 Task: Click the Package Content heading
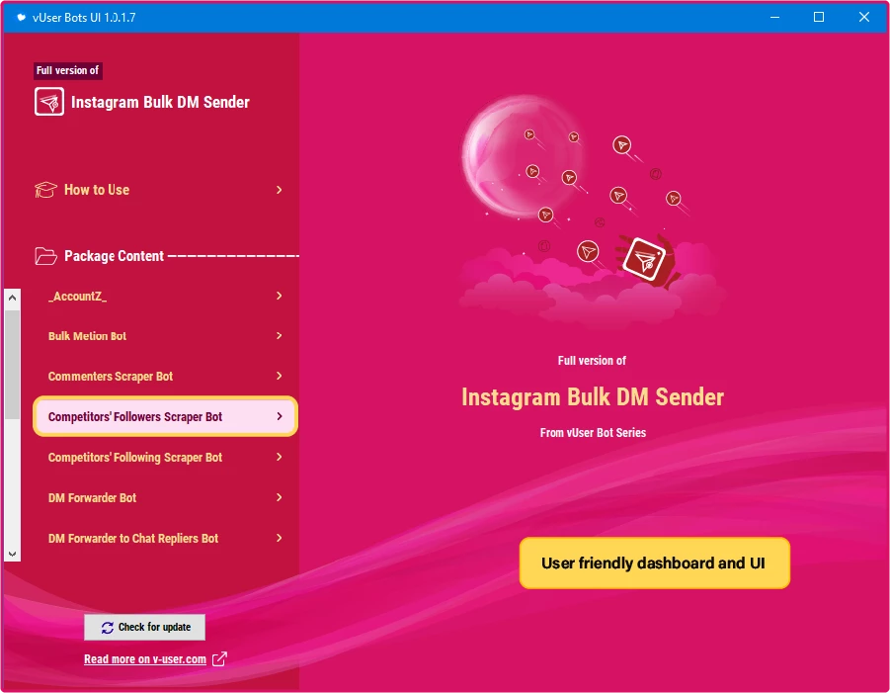click(x=114, y=256)
